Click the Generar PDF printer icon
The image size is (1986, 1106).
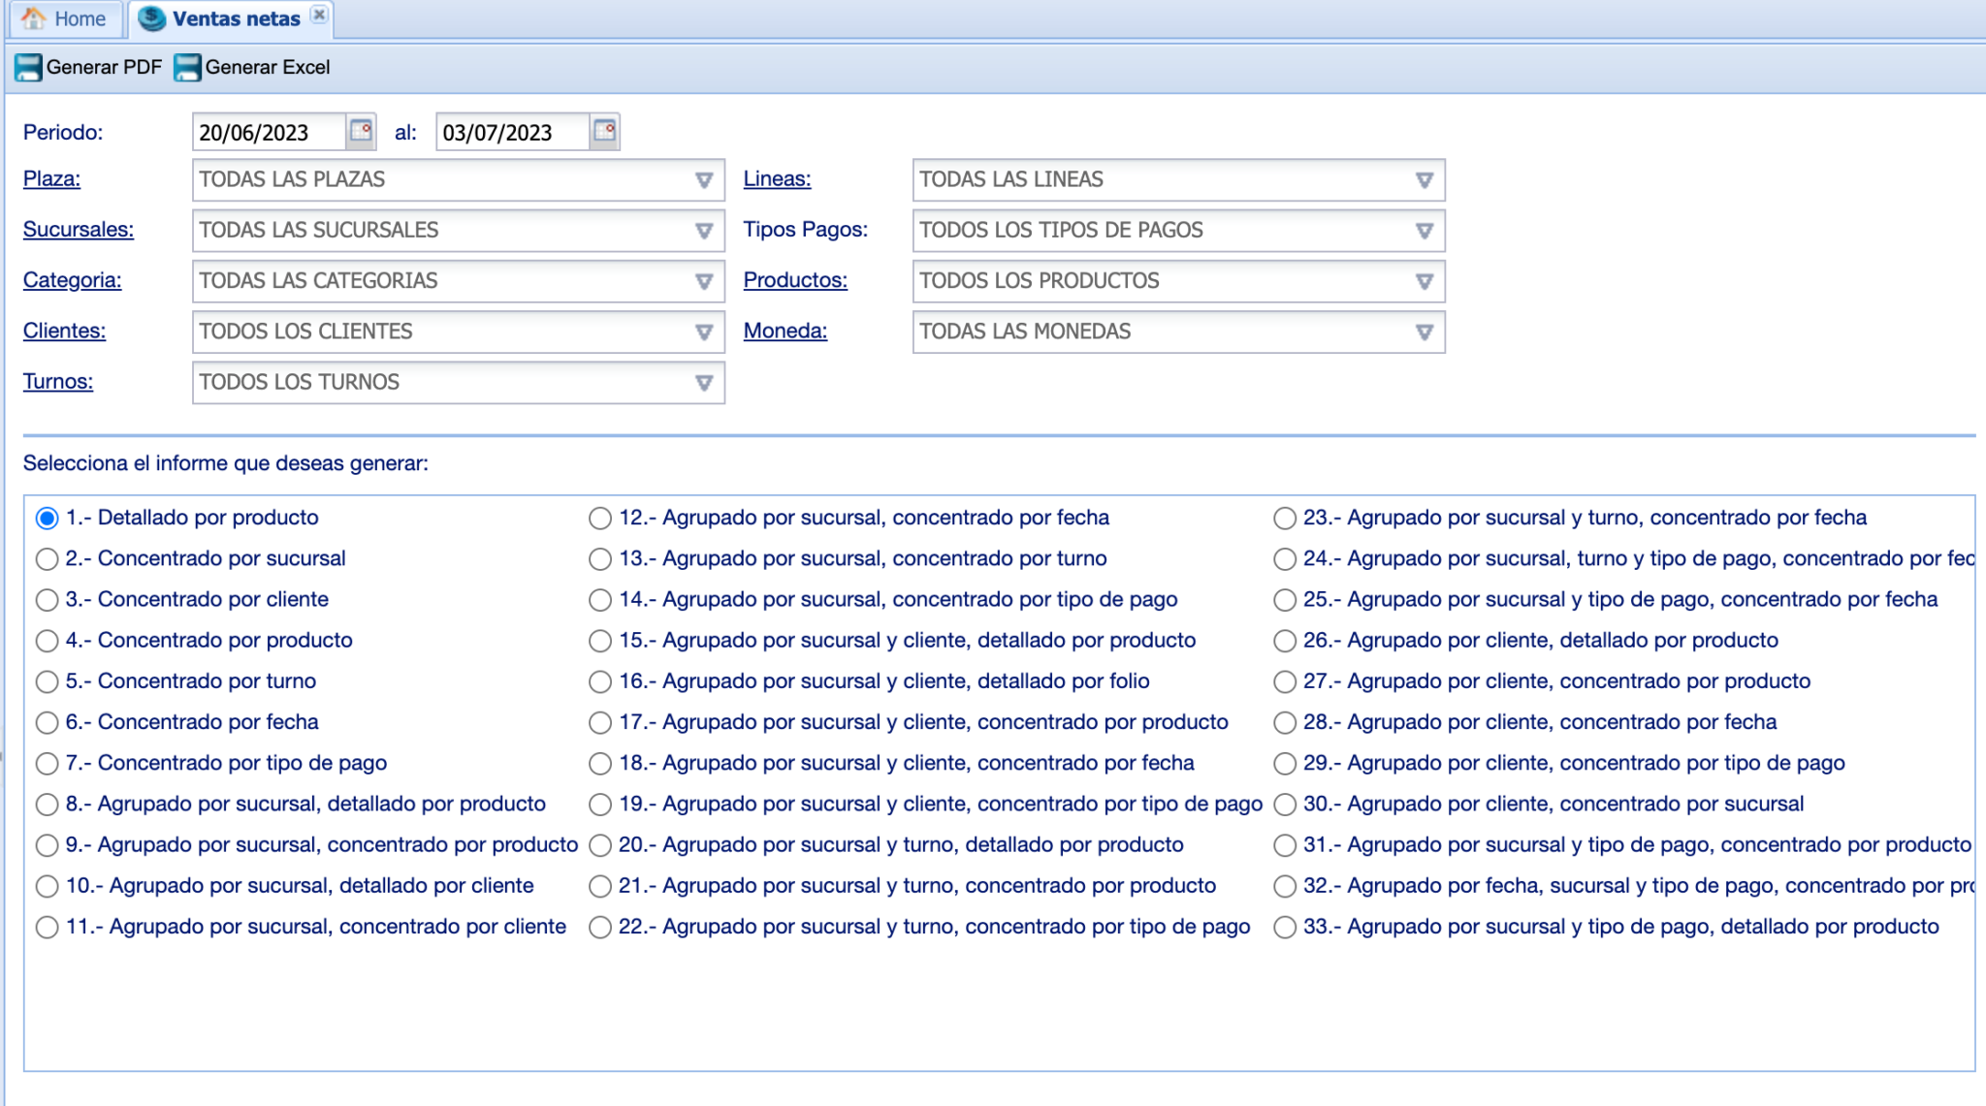click(x=28, y=67)
